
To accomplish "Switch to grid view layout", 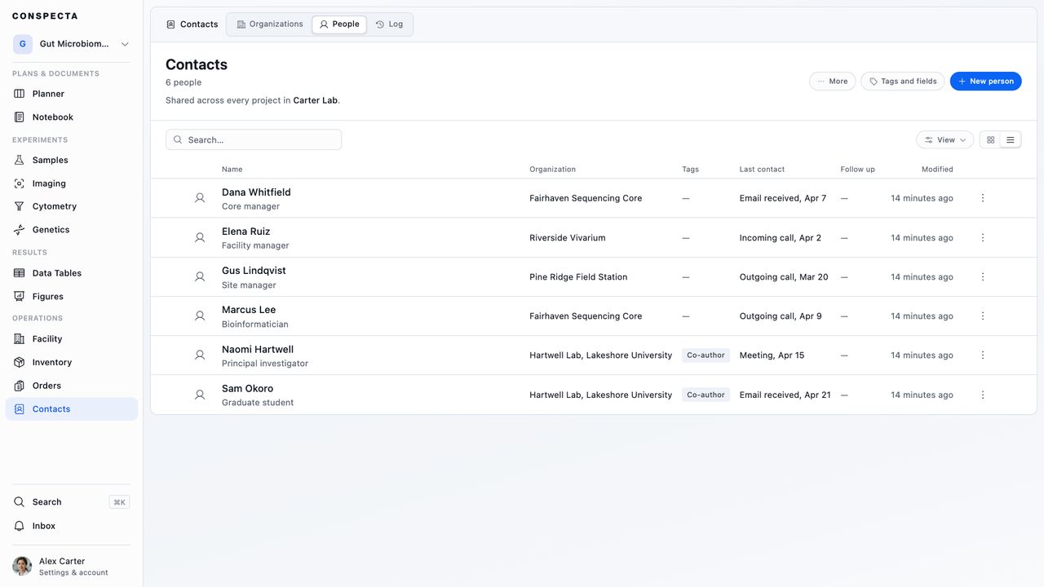I will 991,140.
